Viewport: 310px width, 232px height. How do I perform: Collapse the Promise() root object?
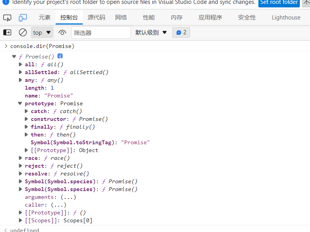[x=14, y=57]
